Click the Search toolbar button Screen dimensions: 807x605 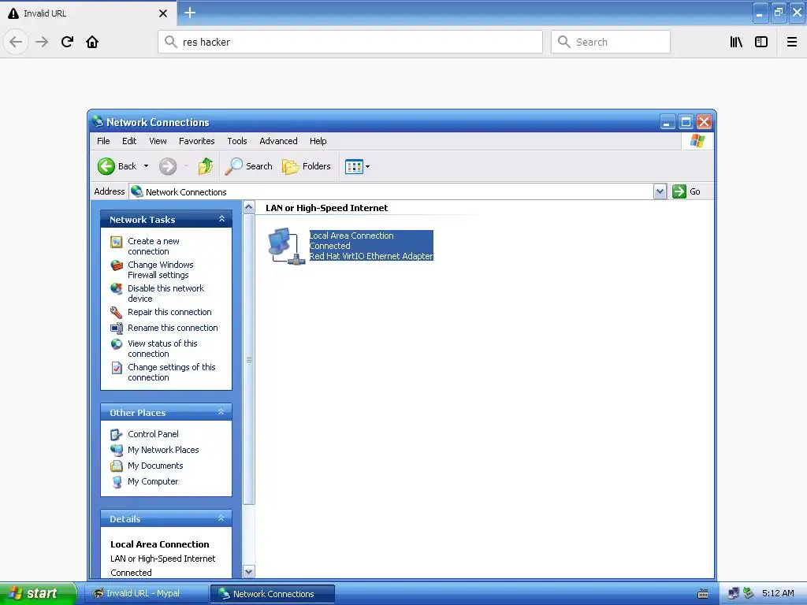tap(248, 166)
